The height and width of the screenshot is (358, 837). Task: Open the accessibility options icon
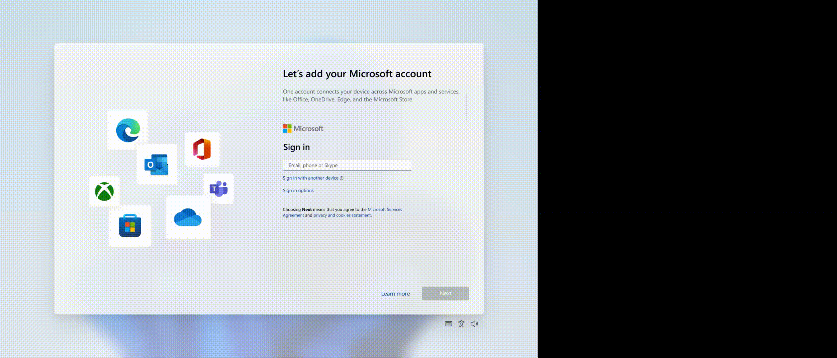pyautogui.click(x=461, y=324)
